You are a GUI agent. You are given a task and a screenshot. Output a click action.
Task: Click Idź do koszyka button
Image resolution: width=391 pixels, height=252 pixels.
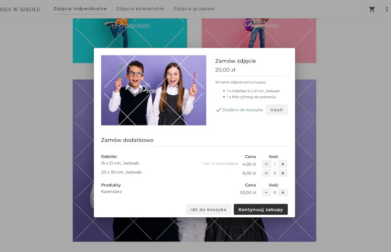point(208,209)
